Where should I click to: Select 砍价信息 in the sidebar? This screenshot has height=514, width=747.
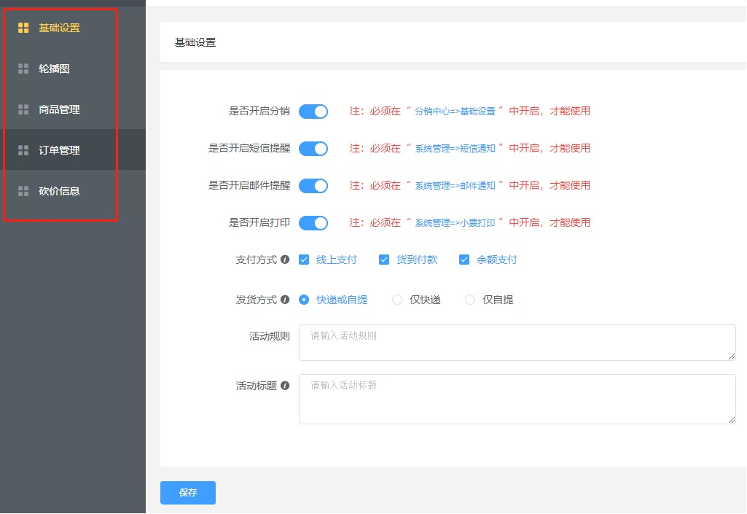click(x=73, y=191)
